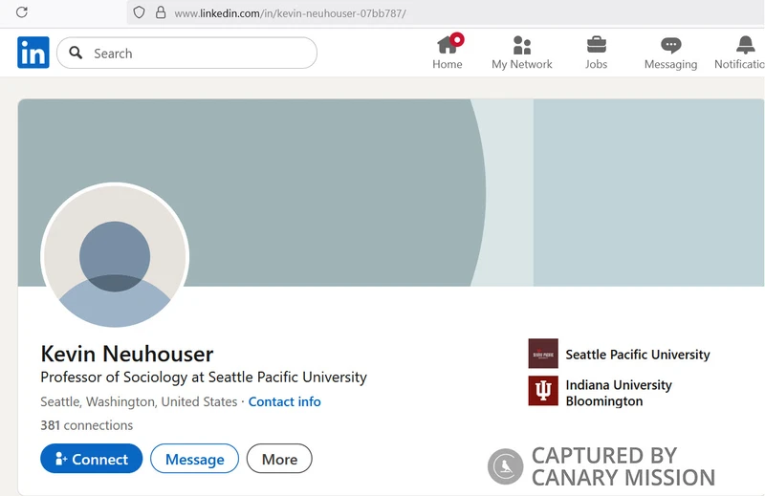Click the magnifier icon in the Search box
The height and width of the screenshot is (496, 765).
[76, 53]
